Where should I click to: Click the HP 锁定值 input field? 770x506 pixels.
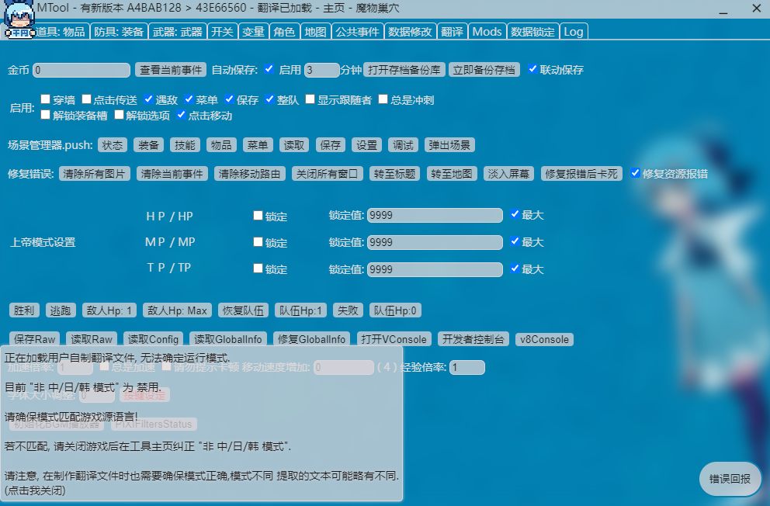click(x=435, y=216)
